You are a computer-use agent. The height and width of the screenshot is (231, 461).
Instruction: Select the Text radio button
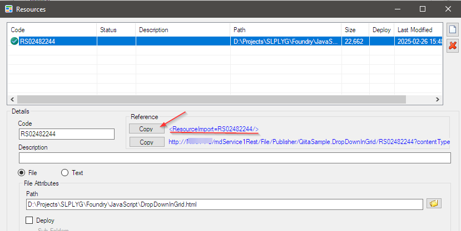tap(65, 173)
